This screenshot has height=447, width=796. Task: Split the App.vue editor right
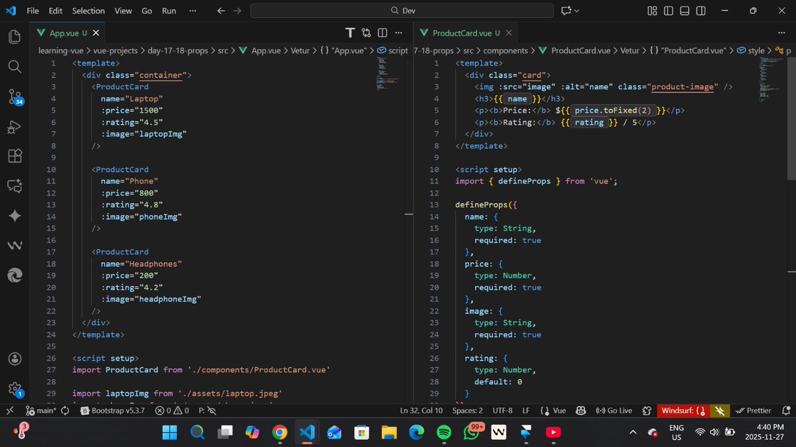pyautogui.click(x=382, y=32)
